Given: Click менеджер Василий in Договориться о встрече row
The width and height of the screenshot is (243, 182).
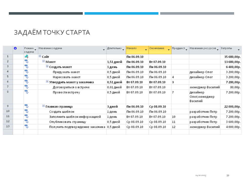Looking at the screenshot, I should pos(205,87).
